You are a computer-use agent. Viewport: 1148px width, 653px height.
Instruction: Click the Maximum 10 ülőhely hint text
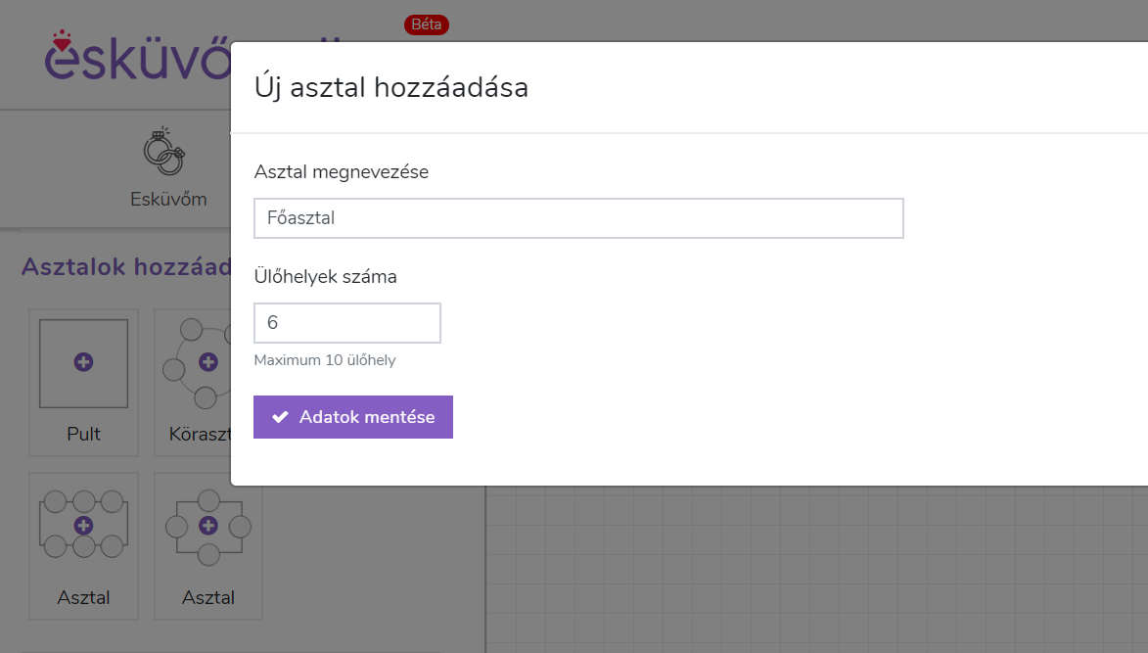pos(324,360)
